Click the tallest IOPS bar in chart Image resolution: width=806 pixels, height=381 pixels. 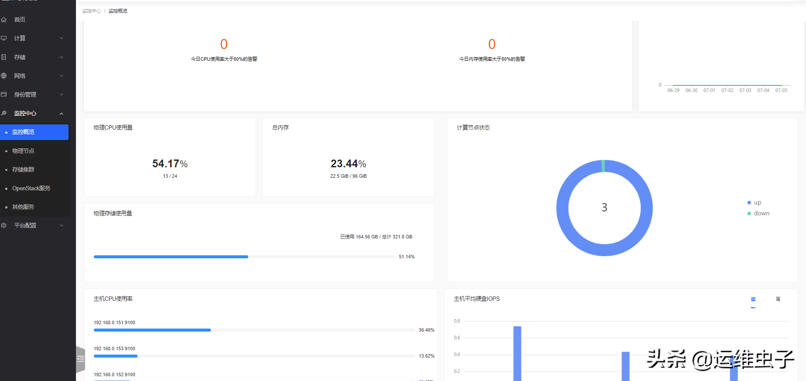point(517,353)
